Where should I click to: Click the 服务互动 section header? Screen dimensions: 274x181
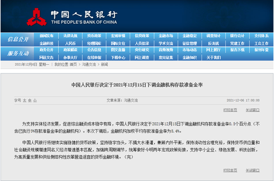[18, 54]
